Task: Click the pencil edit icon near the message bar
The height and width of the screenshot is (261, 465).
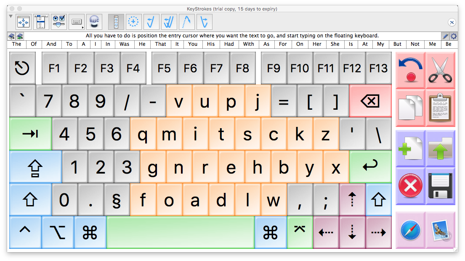Action: pos(445,36)
